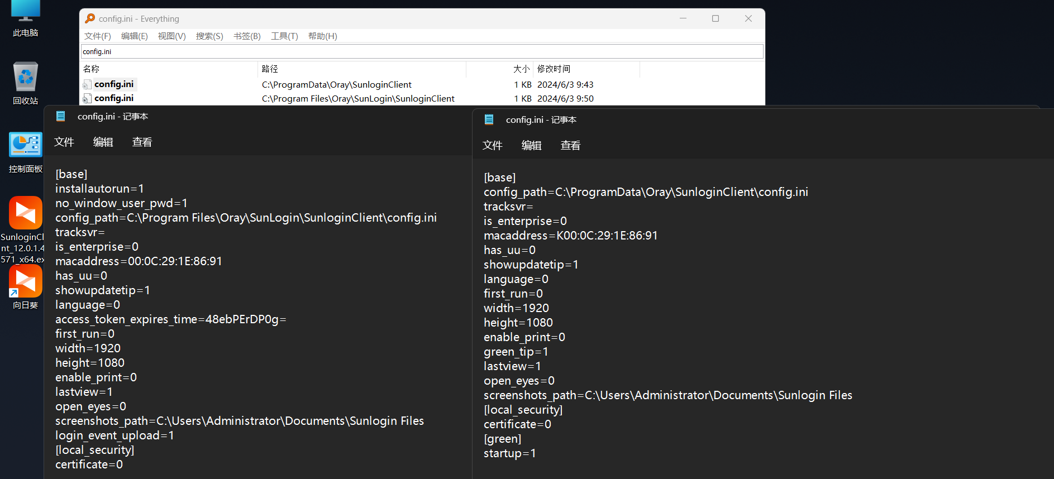Click the login_event_upload=1 line in left Notepad
1054x479 pixels.
[115, 435]
